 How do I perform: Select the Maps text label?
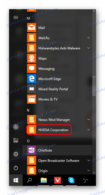pyautogui.click(x=42, y=58)
